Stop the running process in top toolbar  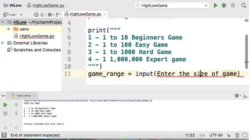tap(233, 5)
